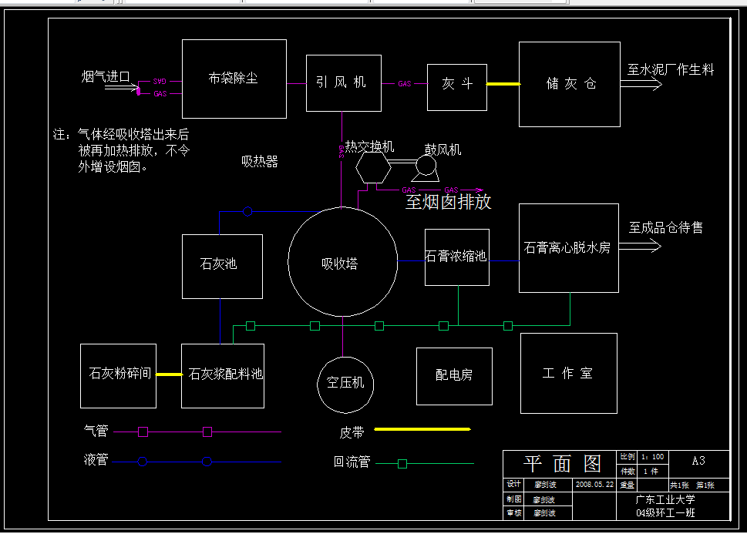Viewport: 747px width, 534px height.
Task: Expand the 布袋除尘 block
Action: (x=234, y=79)
